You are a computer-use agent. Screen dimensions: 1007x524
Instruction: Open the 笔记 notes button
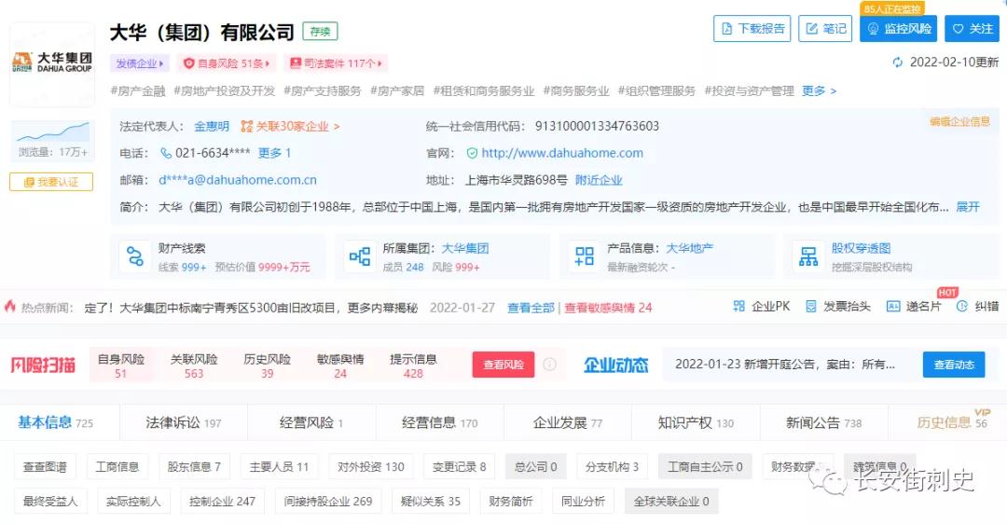825,28
